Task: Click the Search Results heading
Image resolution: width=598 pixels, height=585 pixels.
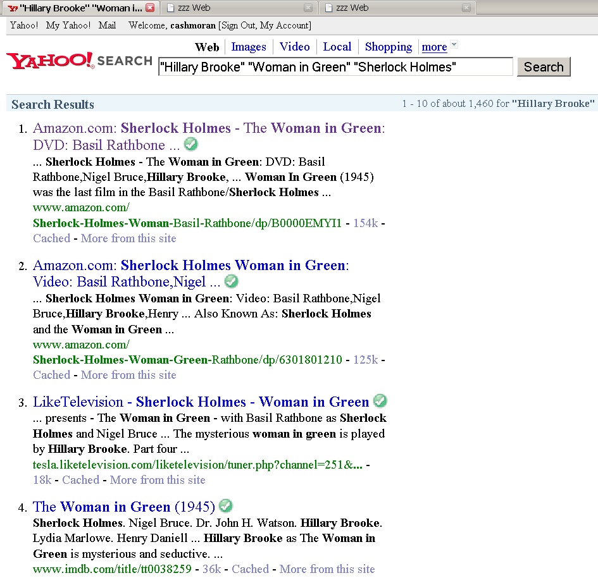Action: [53, 104]
